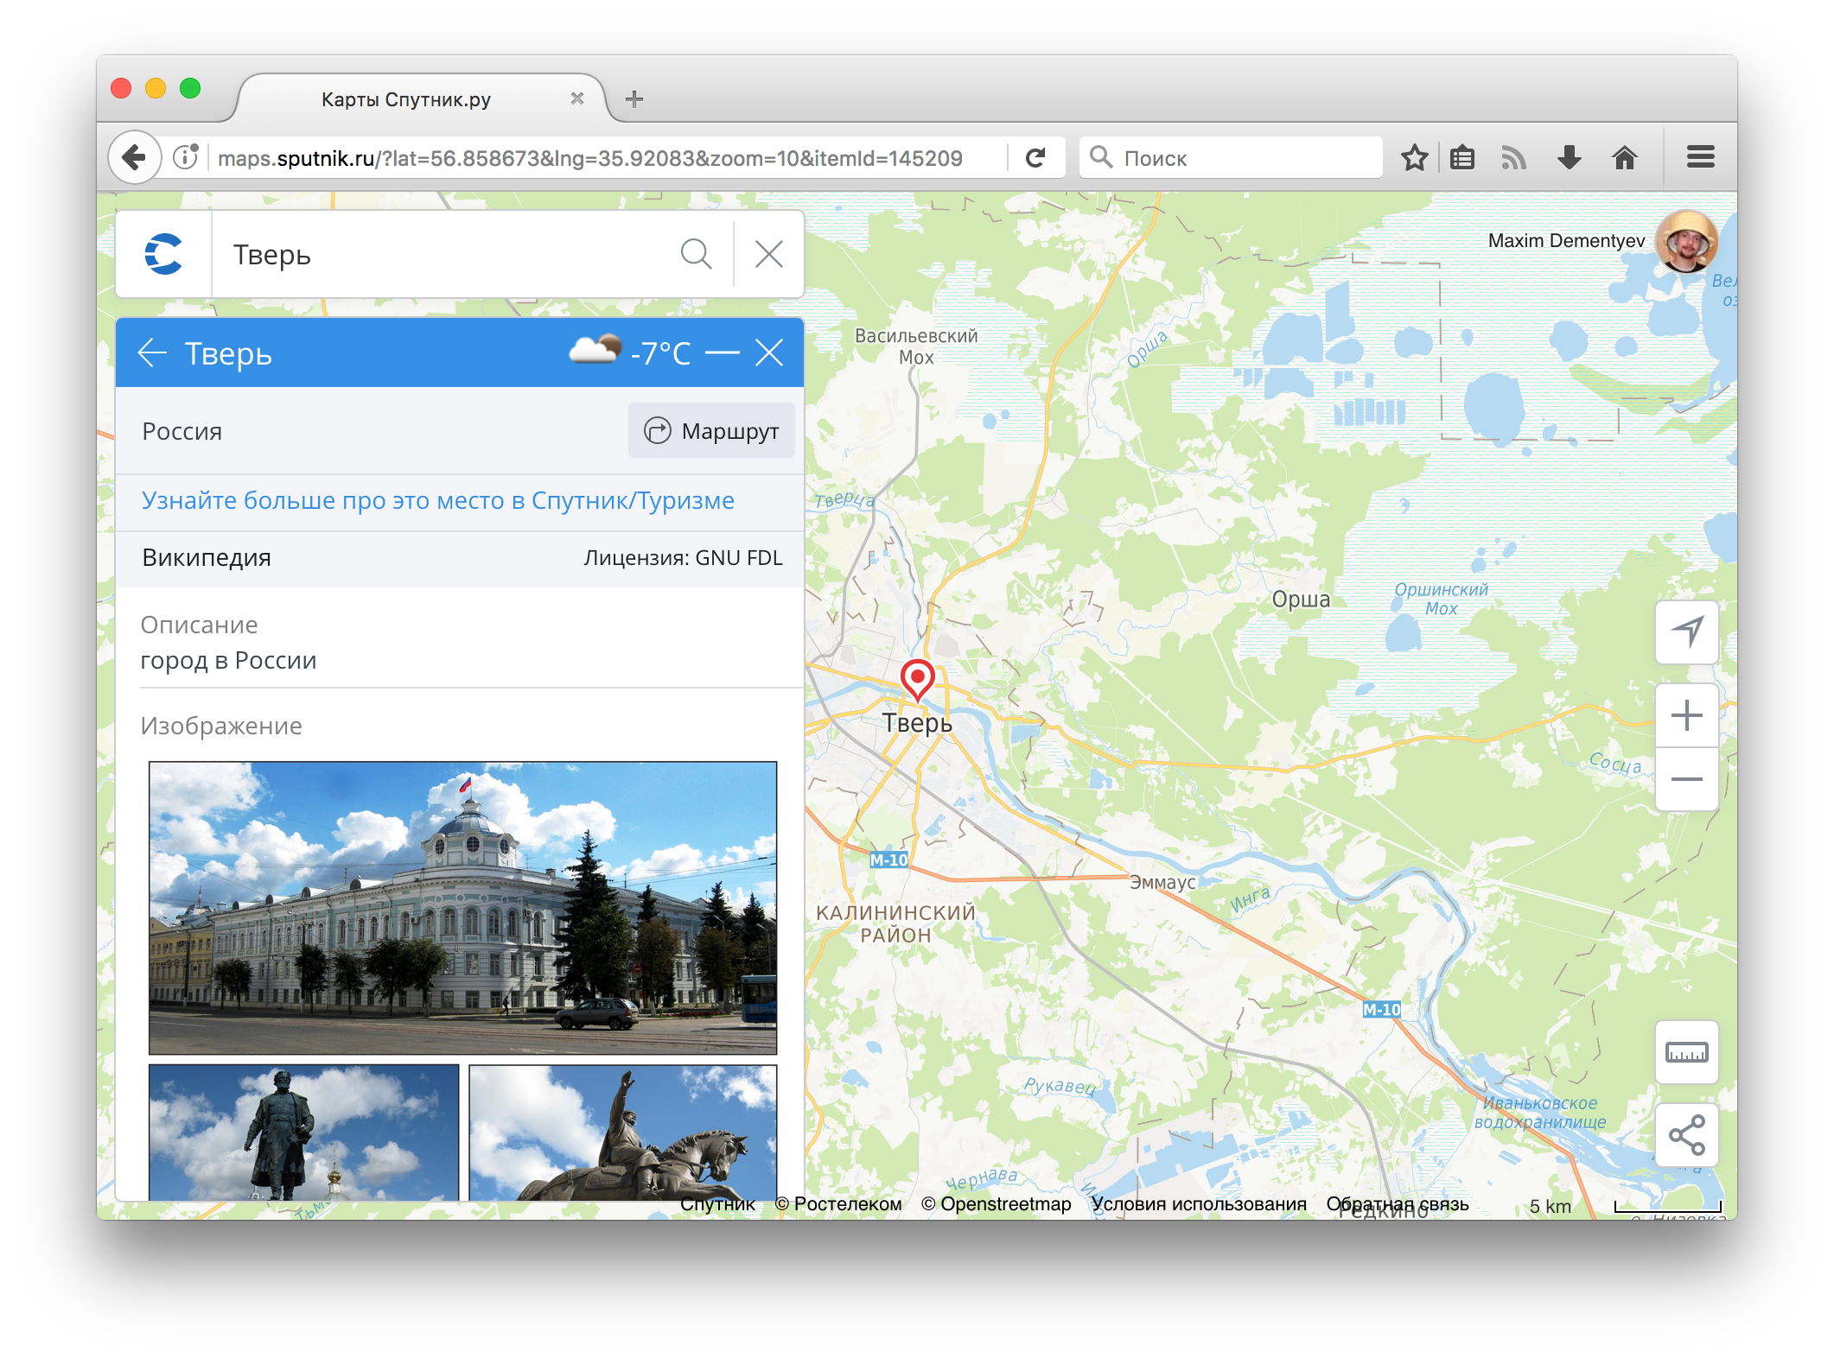The width and height of the screenshot is (1834, 1358).
Task: Open the site information icon in address bar
Action: [186, 157]
